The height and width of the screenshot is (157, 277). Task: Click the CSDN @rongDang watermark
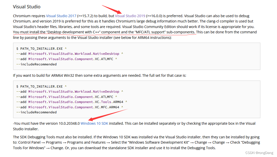[259, 152]
